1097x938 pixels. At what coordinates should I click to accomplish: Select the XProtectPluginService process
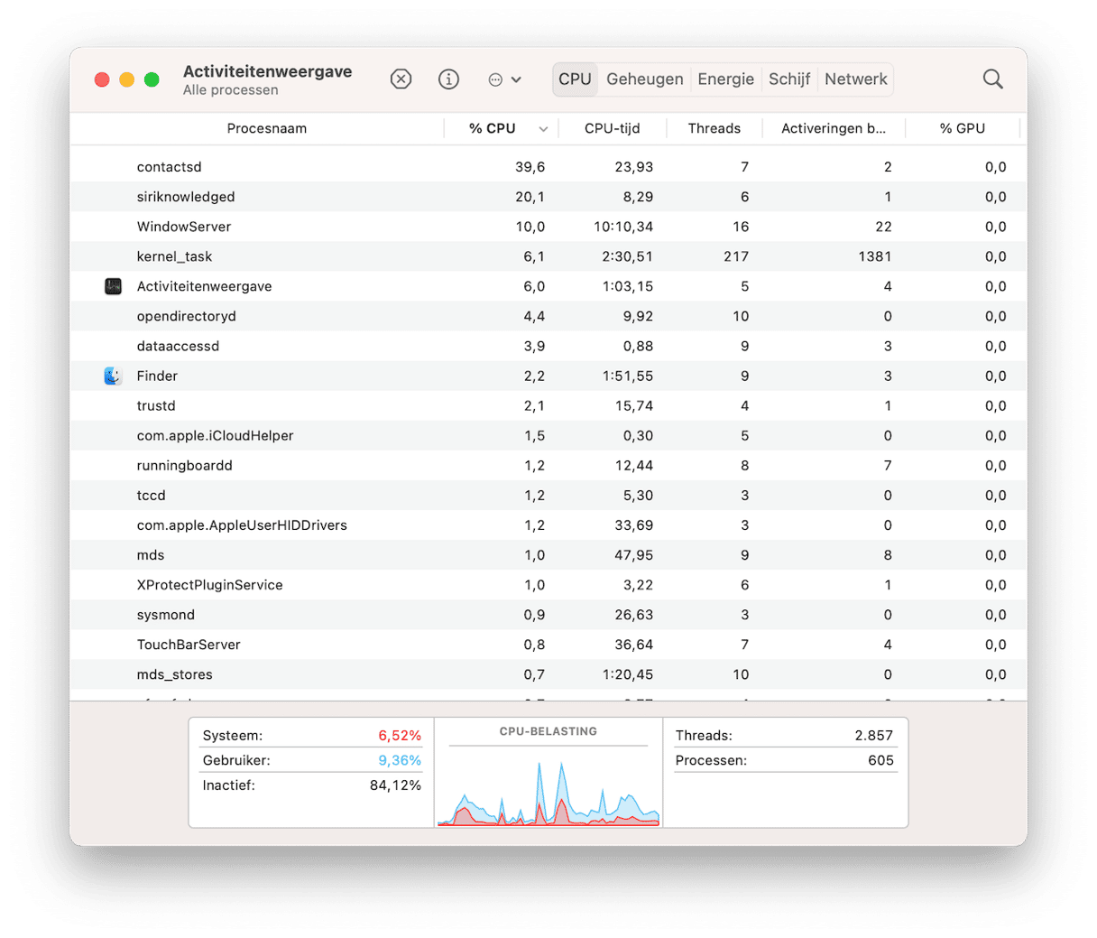(x=548, y=584)
